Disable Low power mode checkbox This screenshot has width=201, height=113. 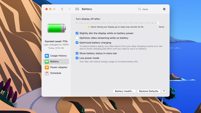point(77,58)
